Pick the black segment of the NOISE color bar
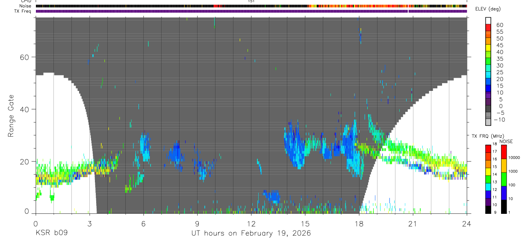525x242 pixels. coord(504,207)
